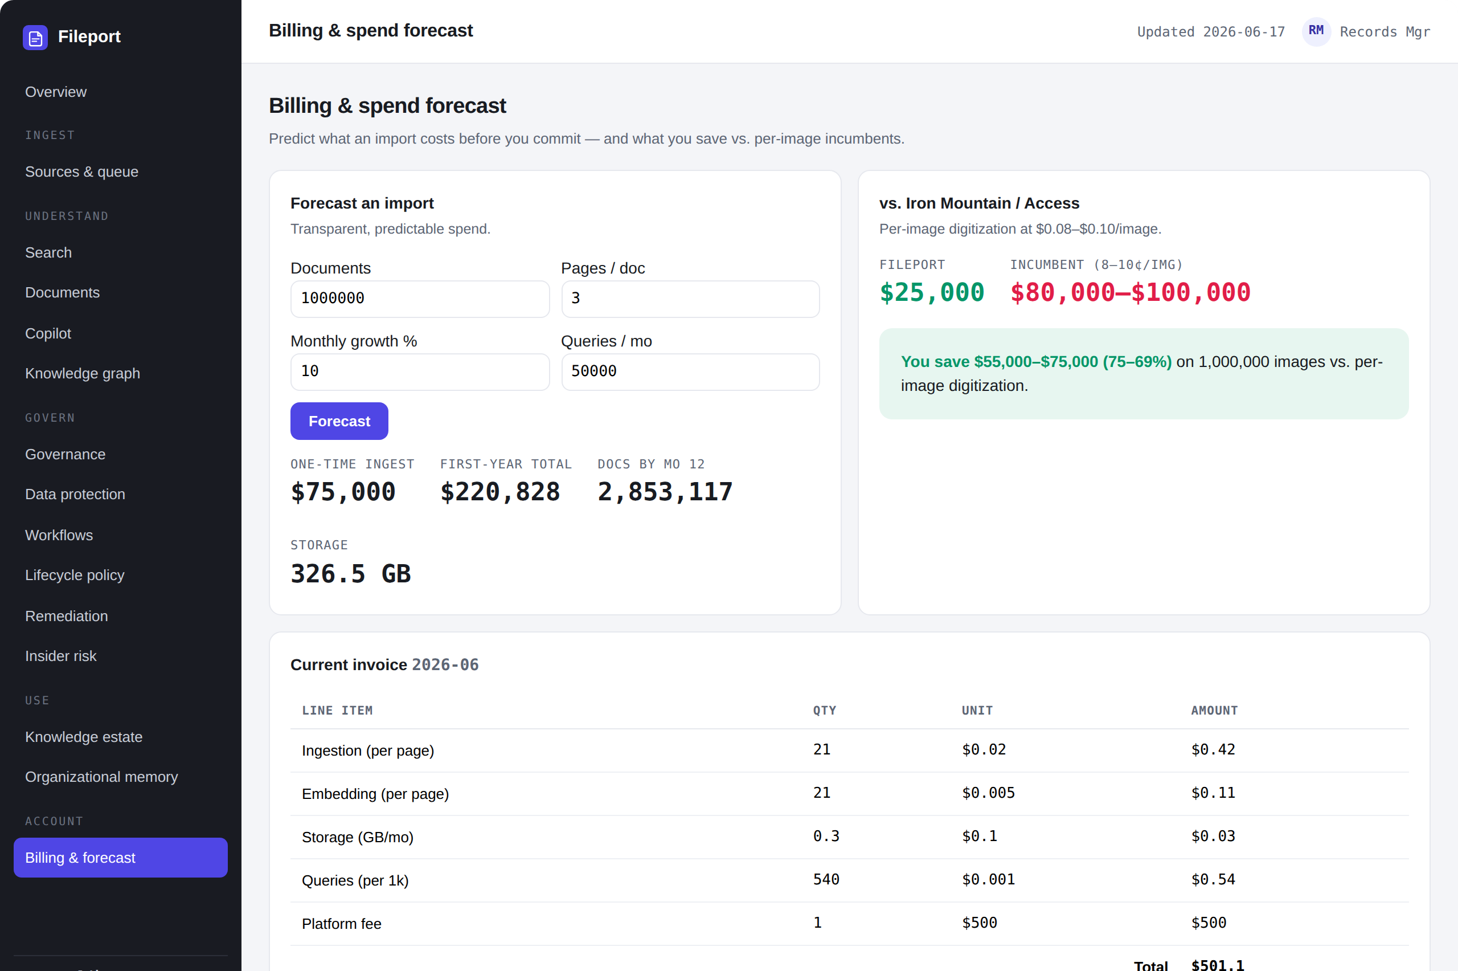The image size is (1458, 971).
Task: Click the UNIT column header
Action: (x=977, y=711)
